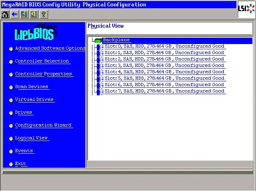Click the green Backplane enclosure icon
The height and width of the screenshot is (191, 256).
coord(98,40)
